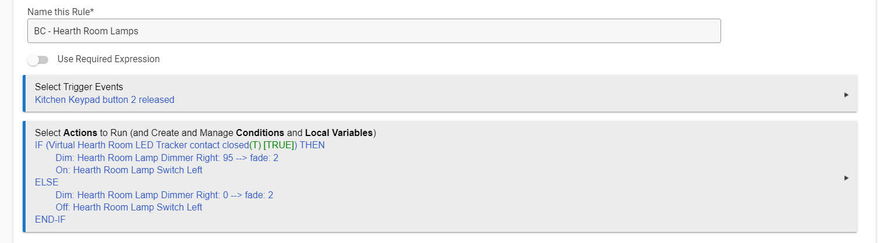Click the Use Required Expression label
Screen dimensions: 878x243
(x=108, y=59)
